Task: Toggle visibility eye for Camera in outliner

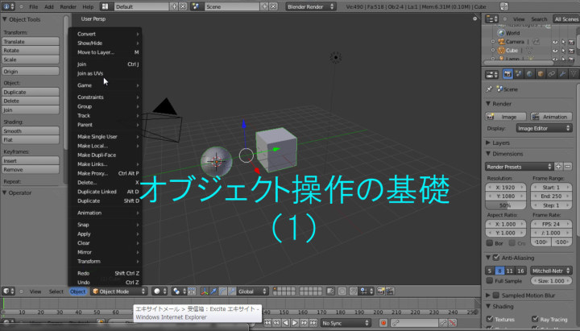Action: pos(555,41)
